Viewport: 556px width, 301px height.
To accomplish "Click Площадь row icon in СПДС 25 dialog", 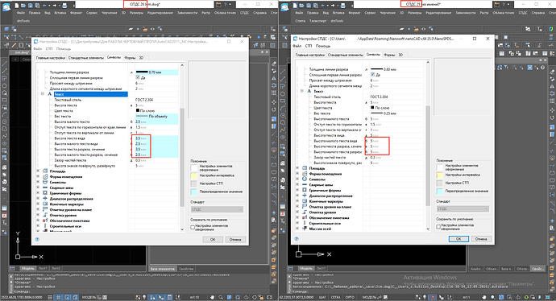I will (305, 168).
